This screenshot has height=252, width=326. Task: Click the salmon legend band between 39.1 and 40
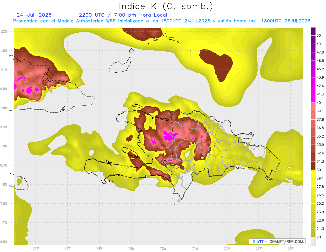click(x=313, y=107)
